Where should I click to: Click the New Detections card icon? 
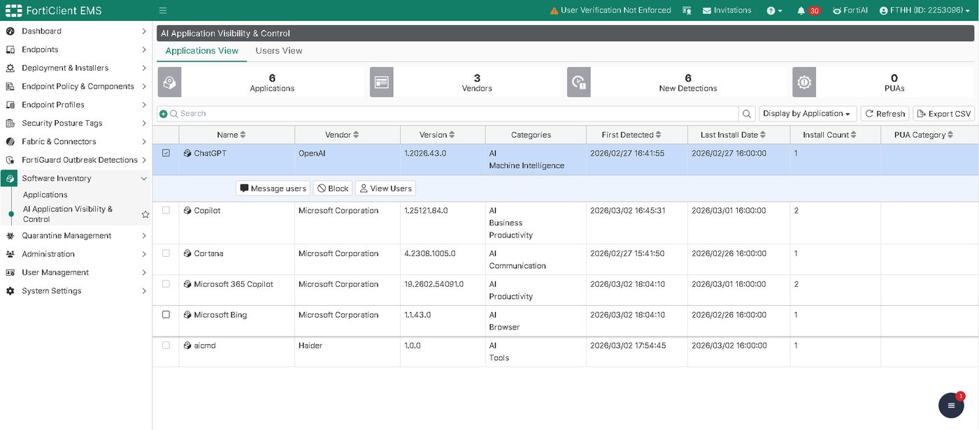point(579,82)
